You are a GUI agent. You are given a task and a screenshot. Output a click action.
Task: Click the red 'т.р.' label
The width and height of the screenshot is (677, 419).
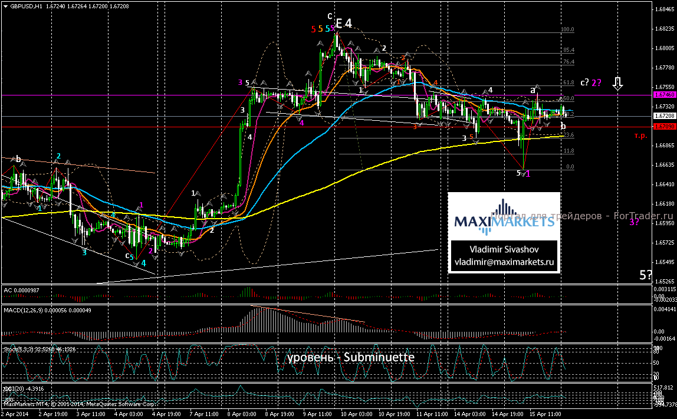(641, 135)
